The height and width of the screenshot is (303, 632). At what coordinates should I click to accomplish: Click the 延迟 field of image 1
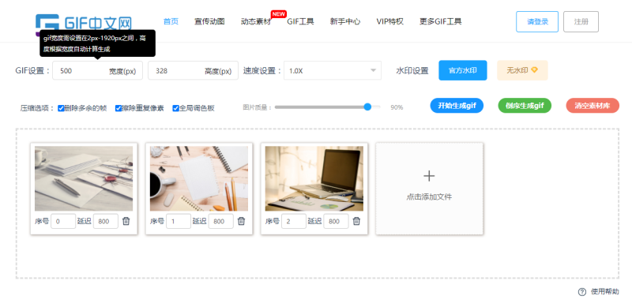pyautogui.click(x=221, y=221)
